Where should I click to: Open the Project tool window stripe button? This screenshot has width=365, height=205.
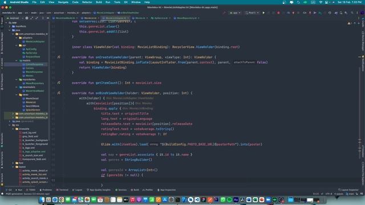[2, 22]
